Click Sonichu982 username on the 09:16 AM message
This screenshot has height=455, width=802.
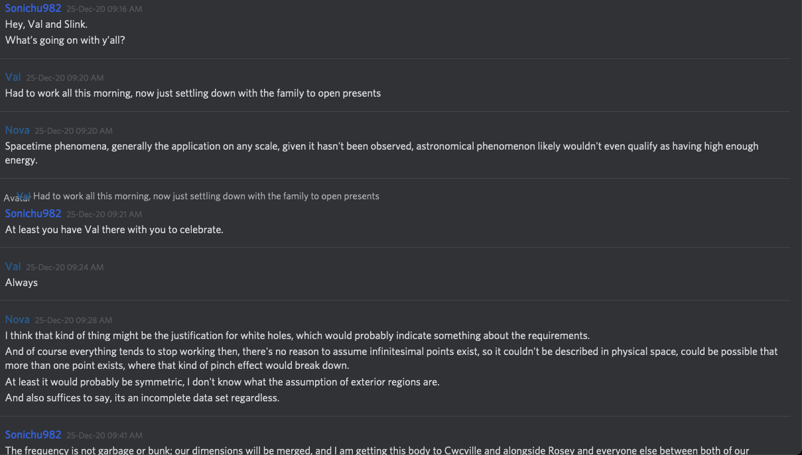(x=33, y=9)
